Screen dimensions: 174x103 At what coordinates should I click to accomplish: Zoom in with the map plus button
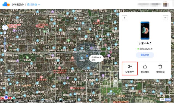[x=5, y=33]
